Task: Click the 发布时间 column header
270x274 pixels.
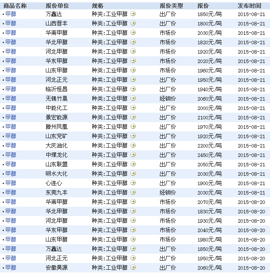Action: [250, 6]
